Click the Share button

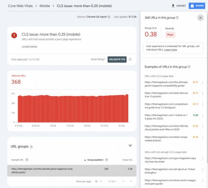coord(197,6)
